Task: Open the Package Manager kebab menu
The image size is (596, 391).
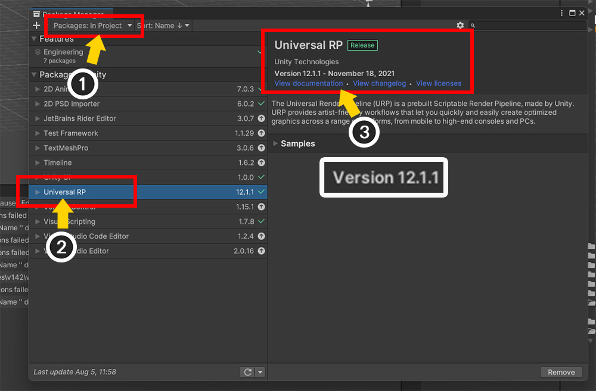Action: [562, 13]
